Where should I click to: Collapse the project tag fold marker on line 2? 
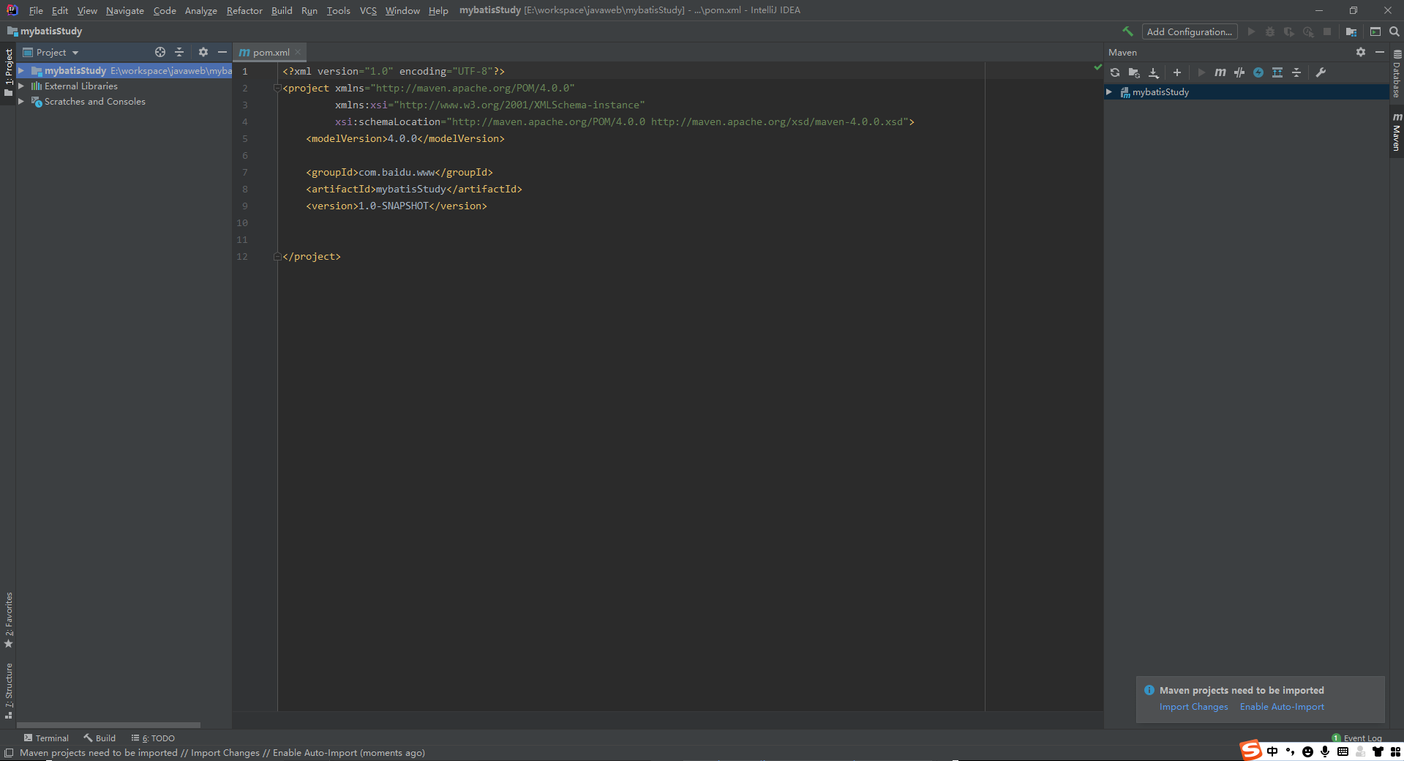tap(277, 88)
